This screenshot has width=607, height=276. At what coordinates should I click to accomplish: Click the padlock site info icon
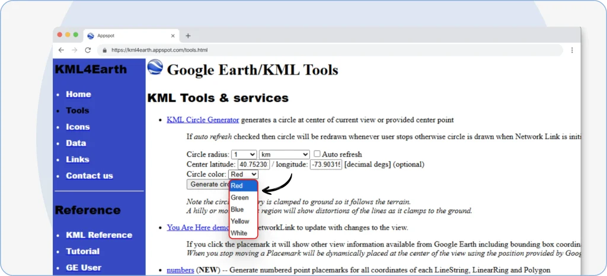104,50
